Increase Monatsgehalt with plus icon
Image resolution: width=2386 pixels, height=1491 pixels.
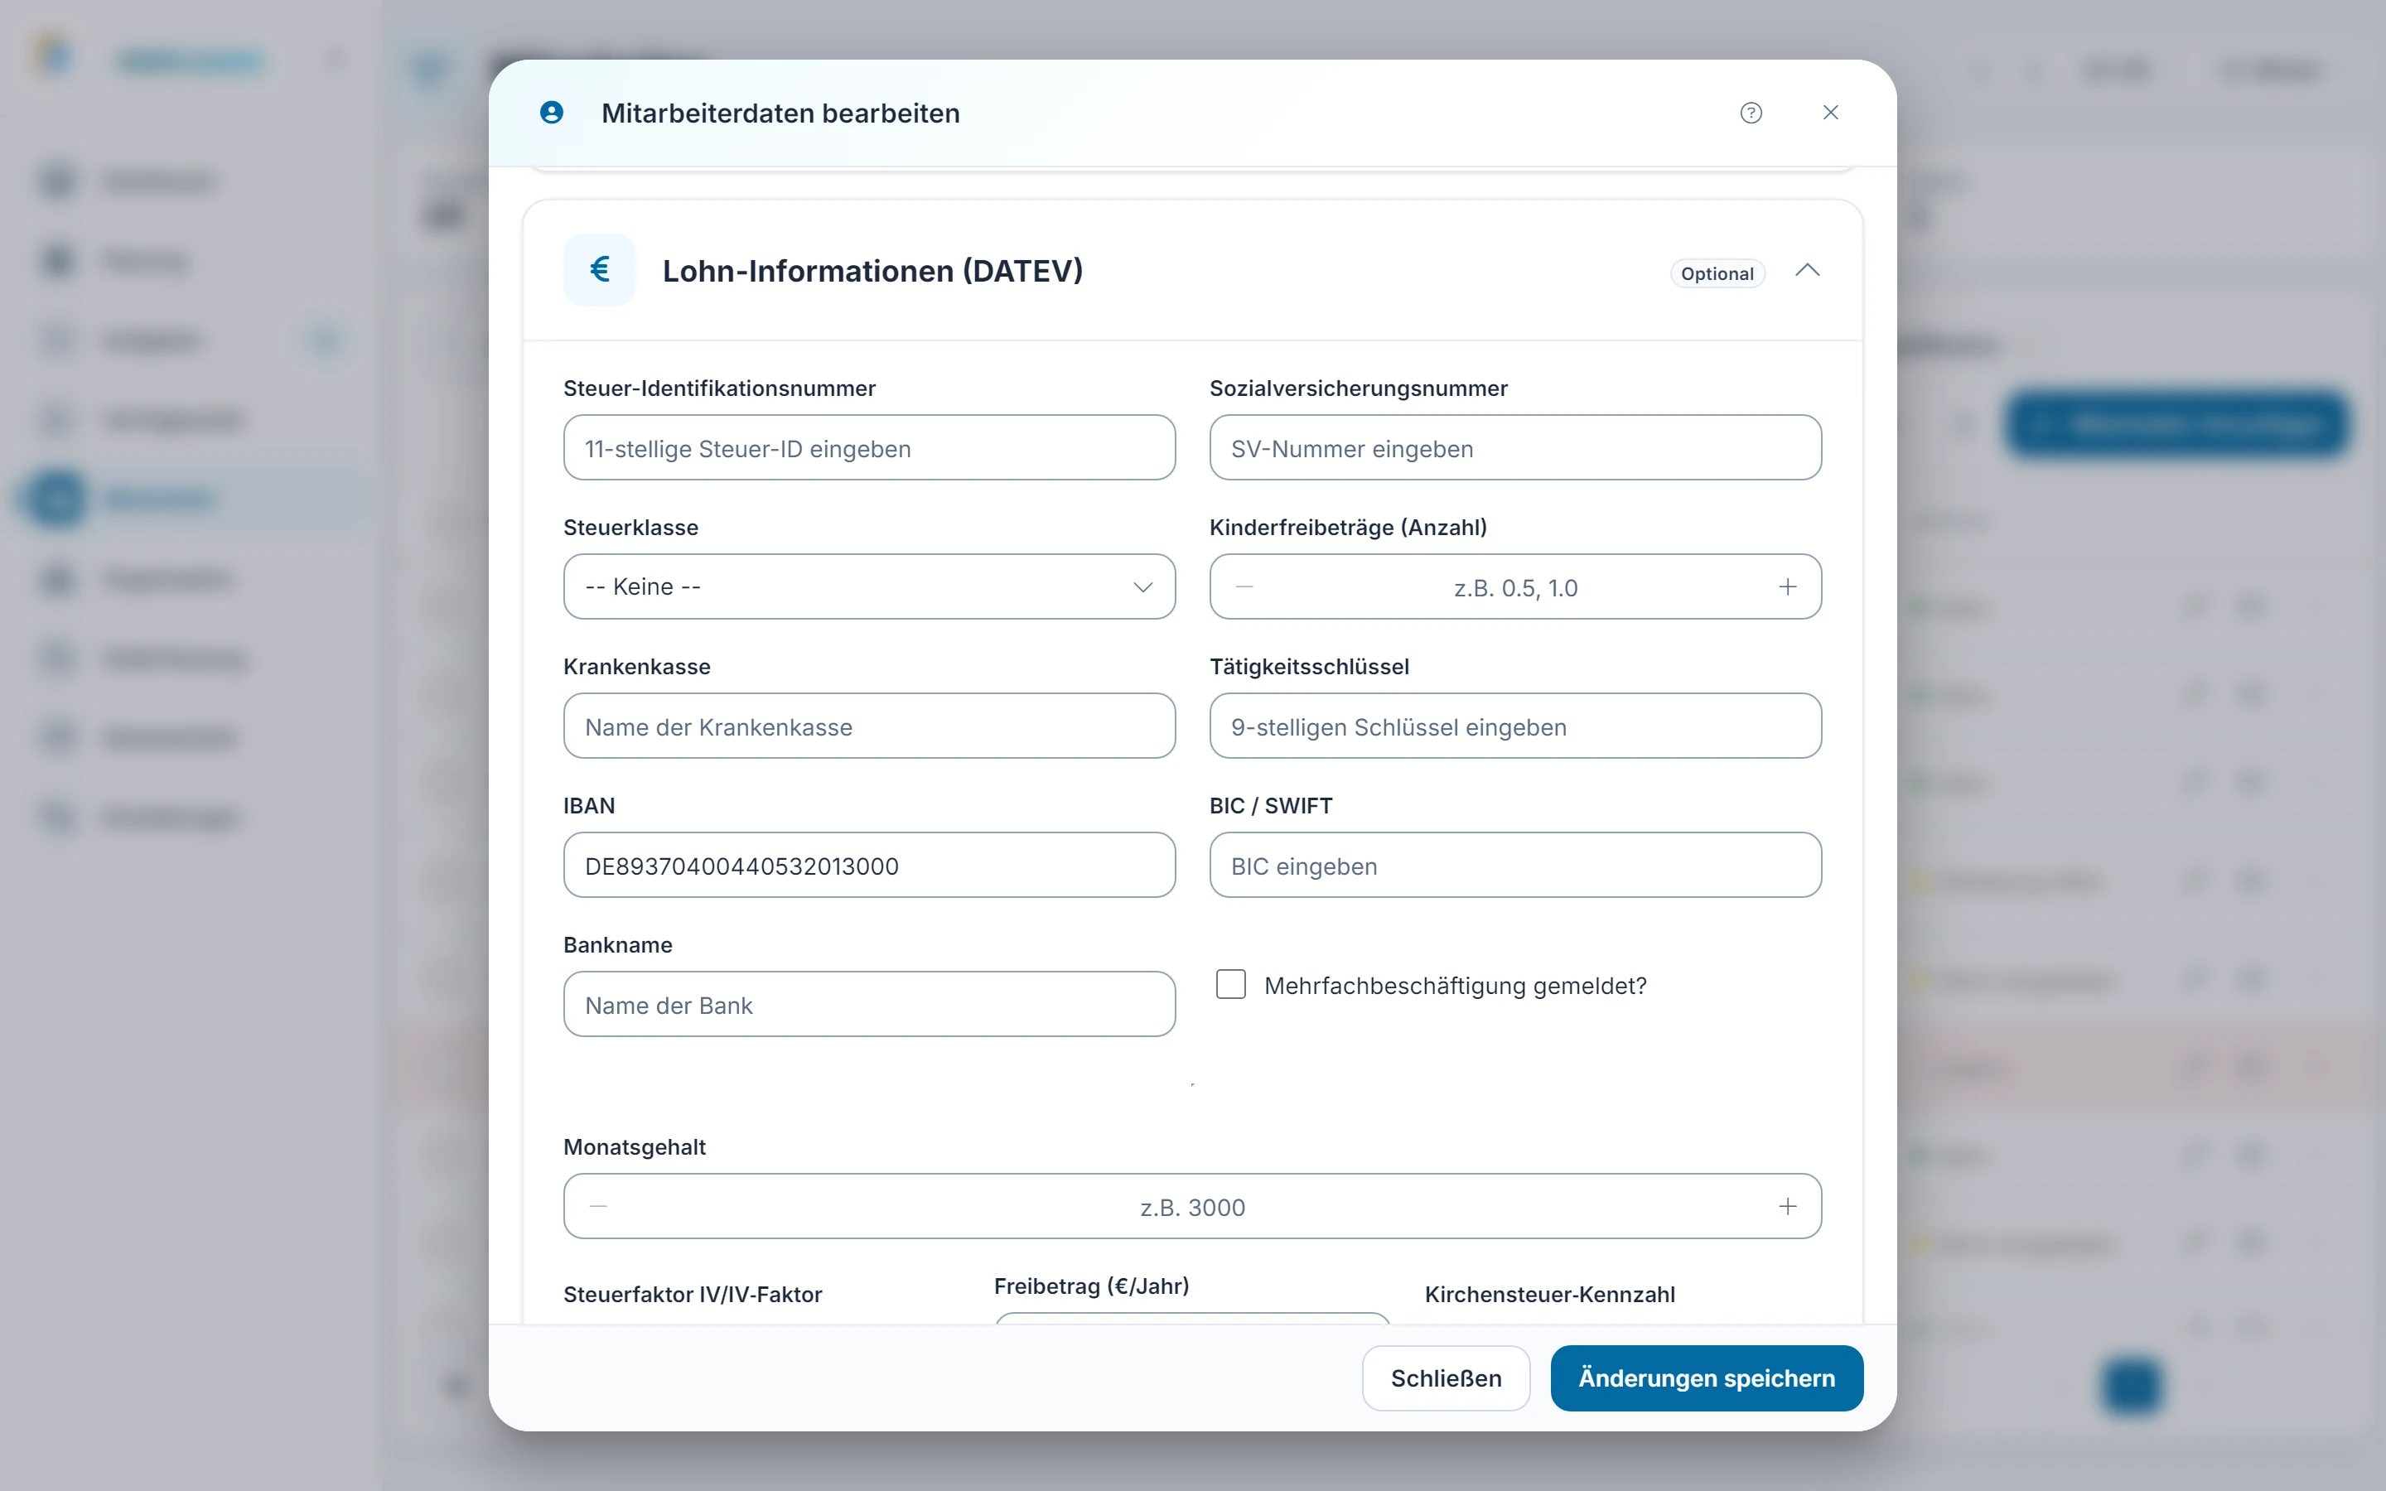point(1788,1206)
